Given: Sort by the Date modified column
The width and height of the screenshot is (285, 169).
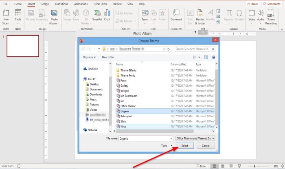Looking at the screenshot, I should (x=178, y=64).
